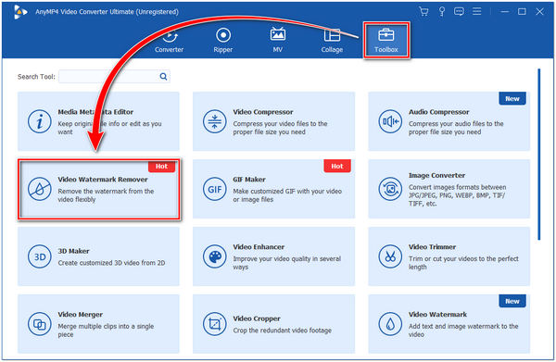Click 'Make customized GIF with your video' text
This screenshot has height=362, width=556.
pyautogui.click(x=287, y=192)
